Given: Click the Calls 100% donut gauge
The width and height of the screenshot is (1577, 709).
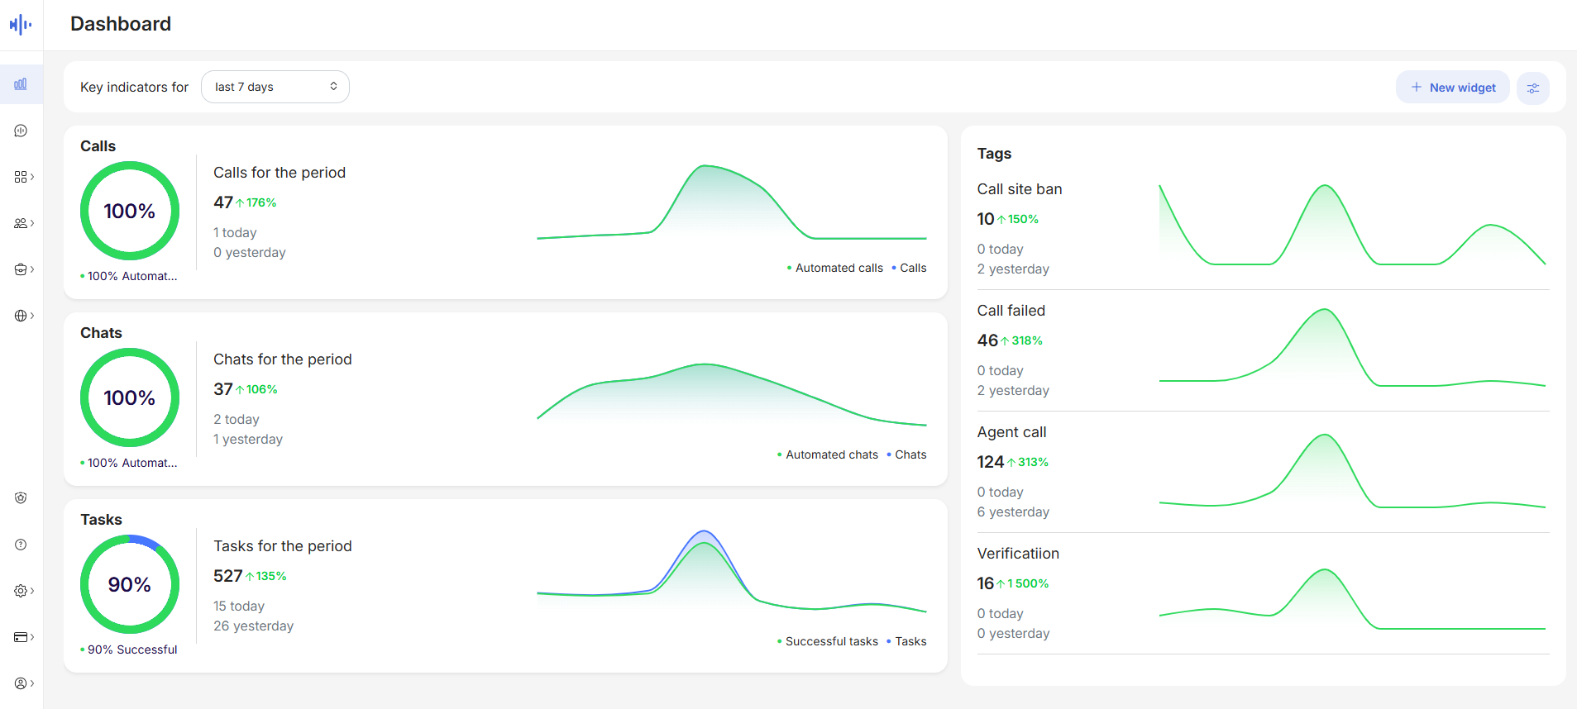Looking at the screenshot, I should [x=130, y=211].
